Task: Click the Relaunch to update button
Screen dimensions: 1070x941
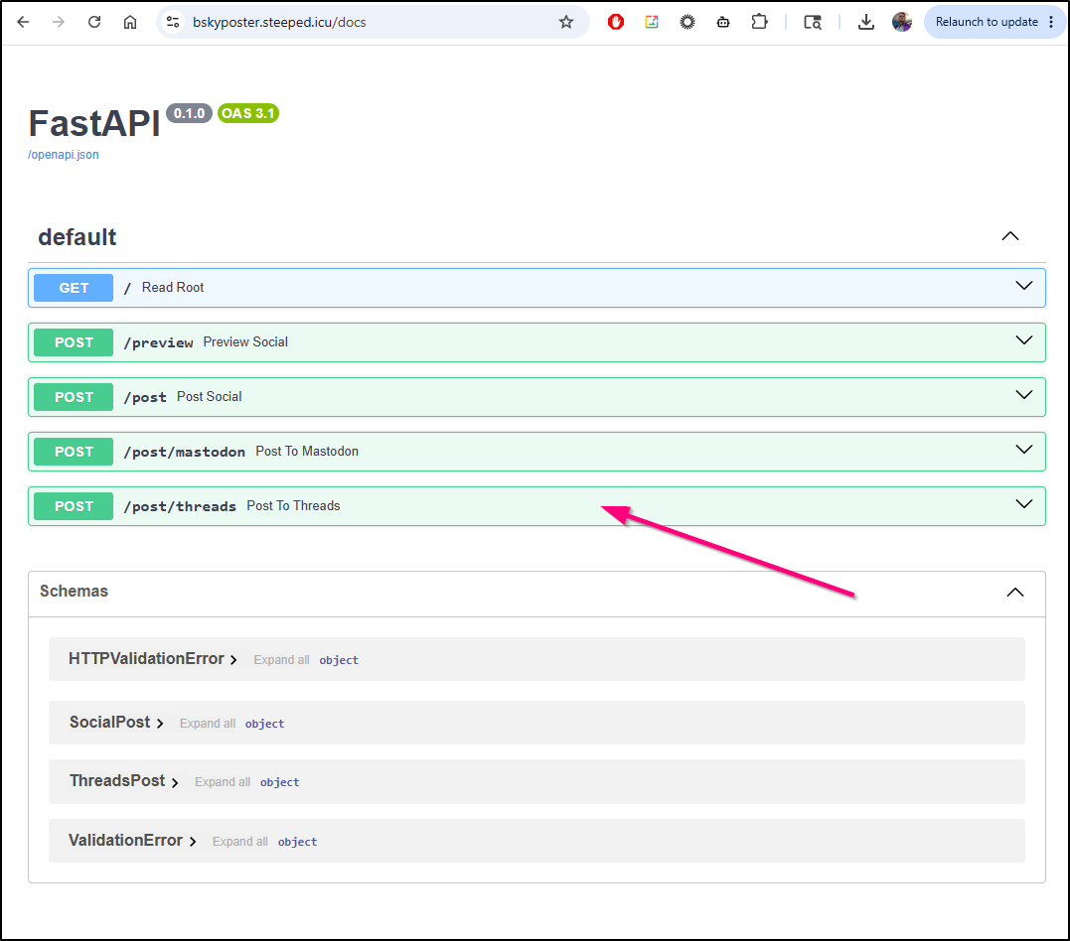Action: click(987, 22)
